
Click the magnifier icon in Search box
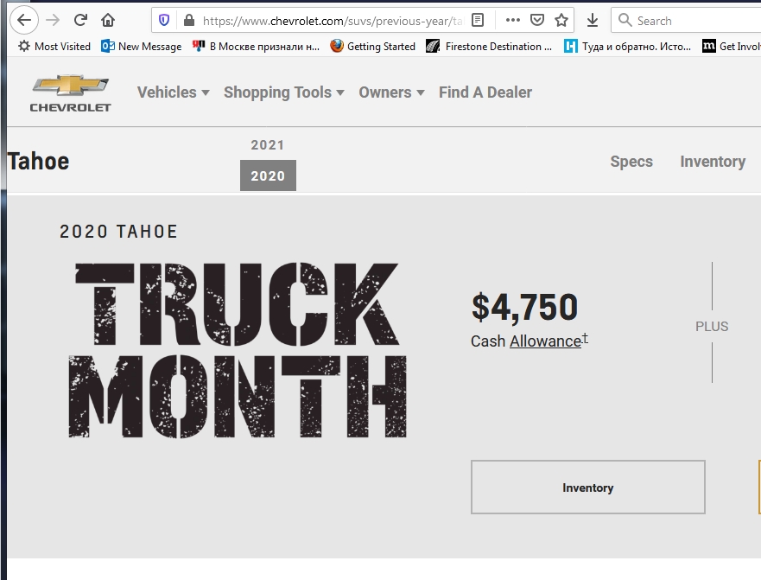tap(625, 21)
